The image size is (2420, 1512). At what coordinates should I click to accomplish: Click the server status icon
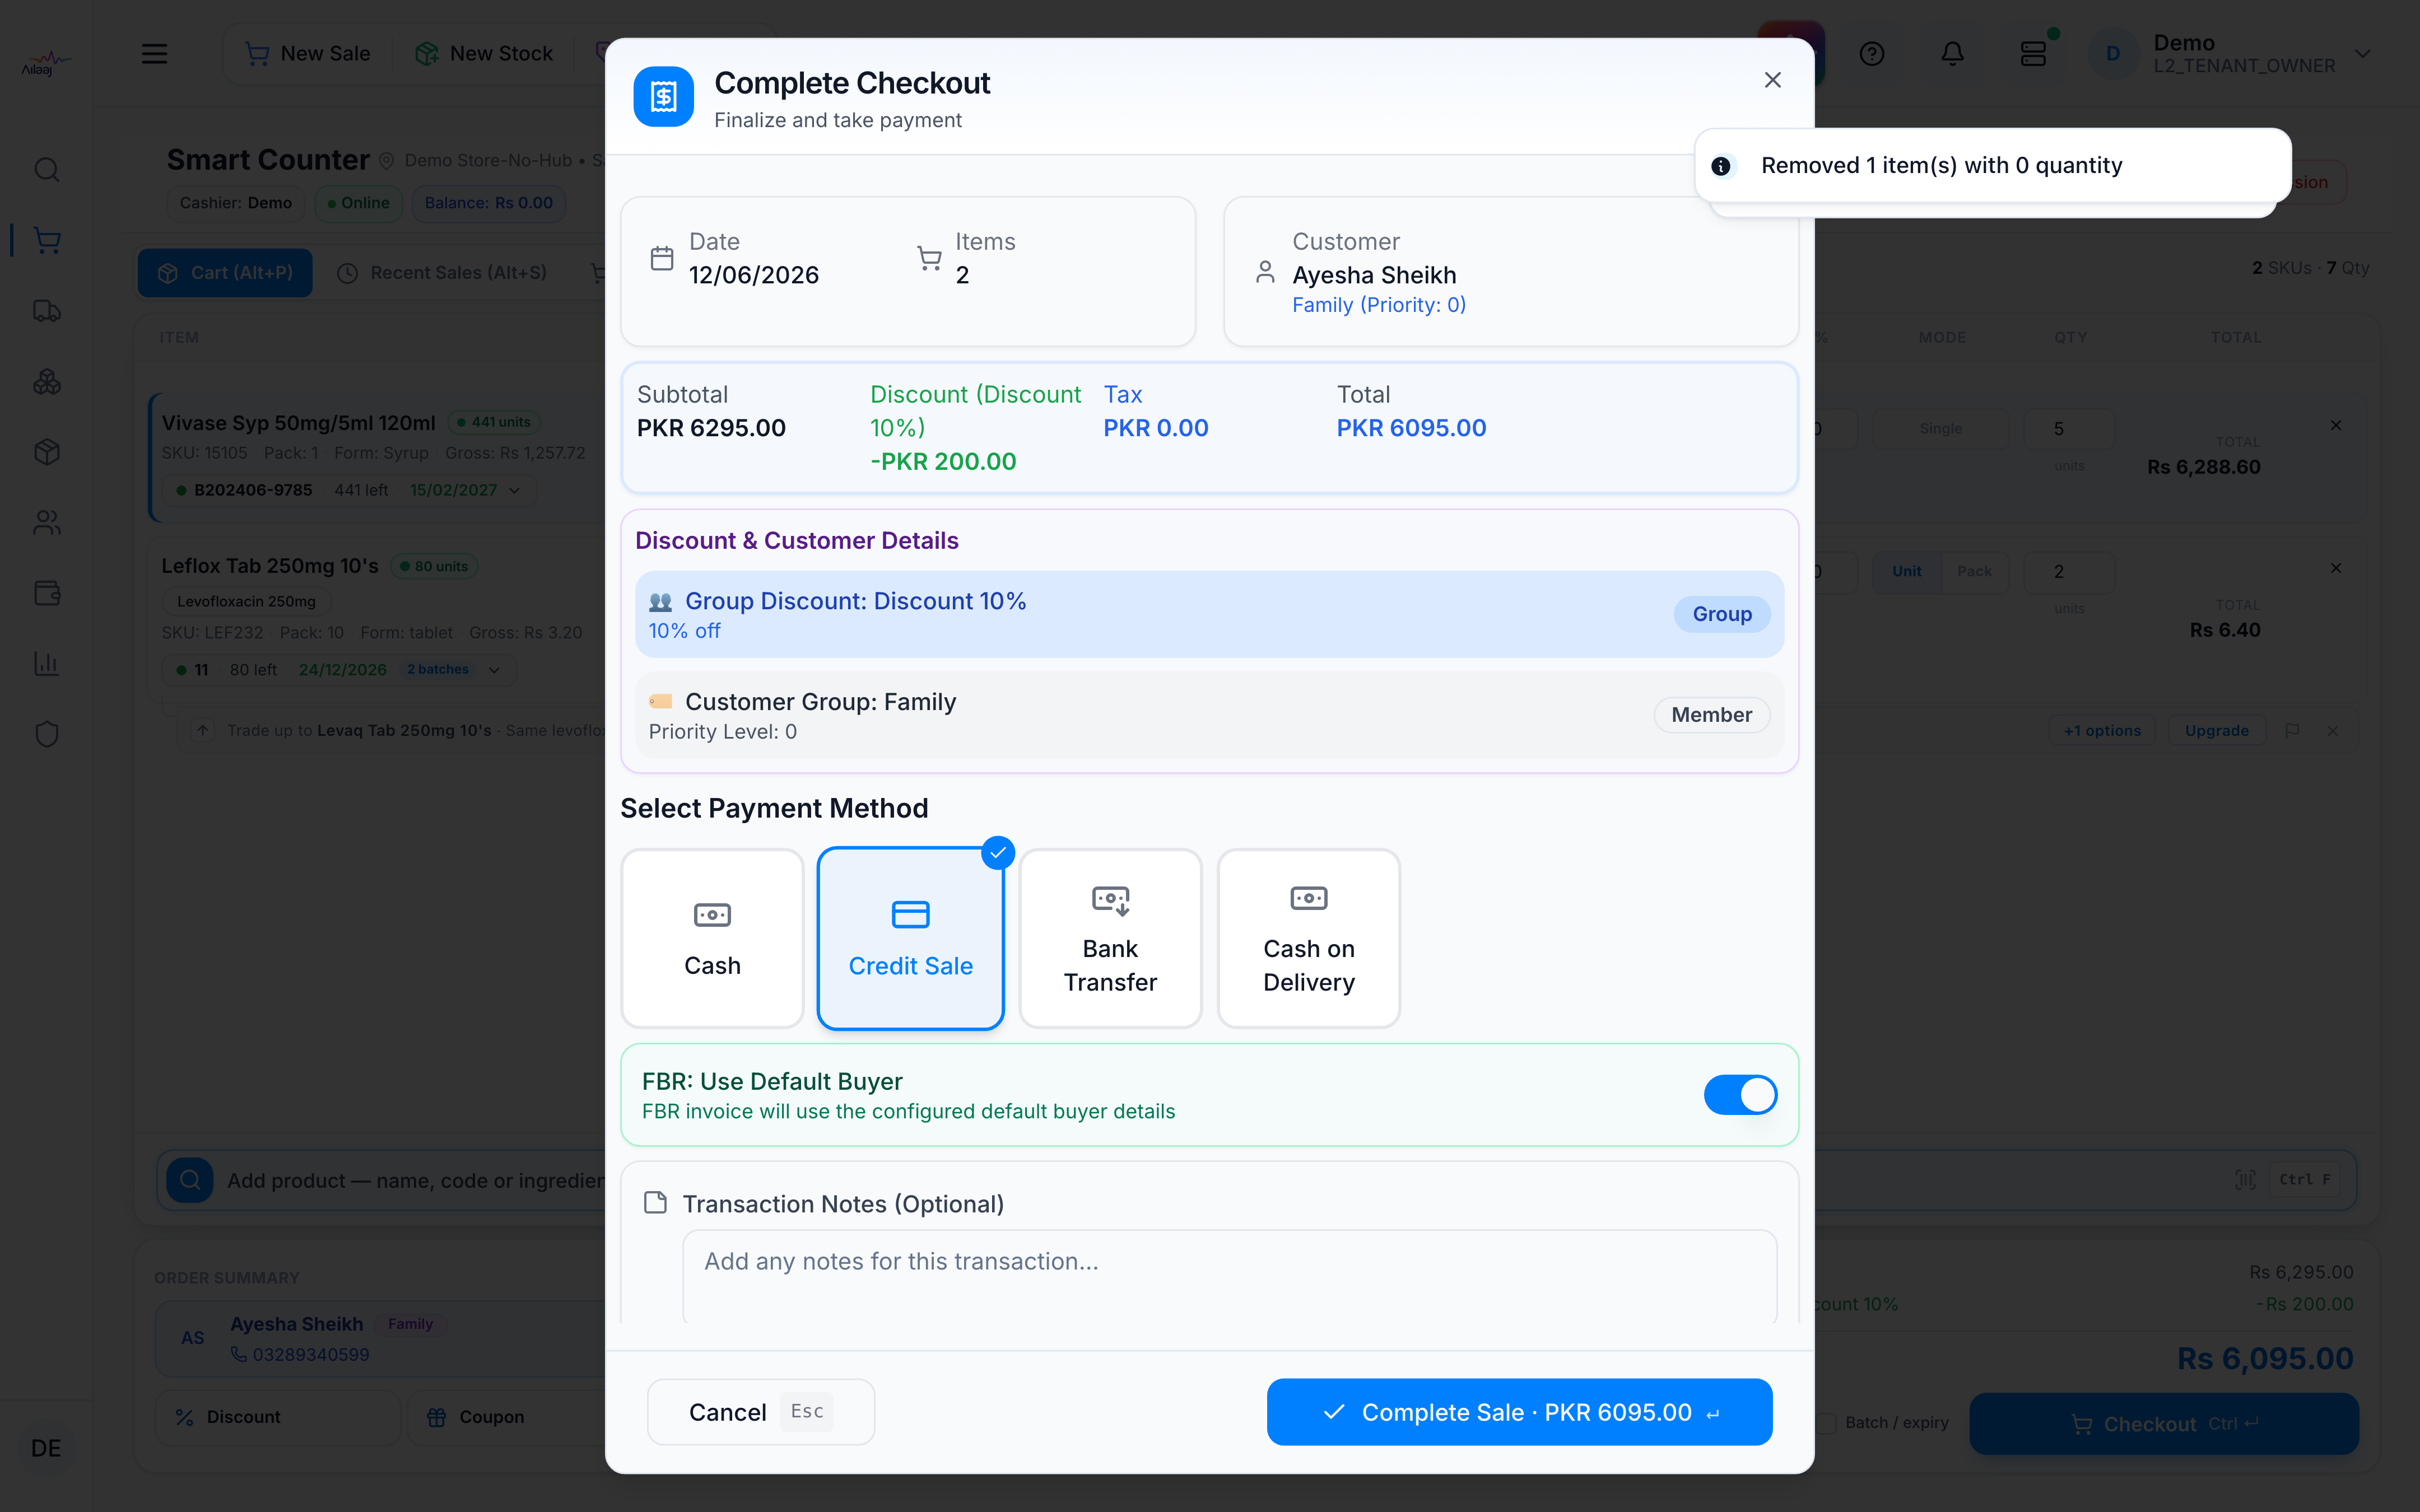coord(2033,54)
